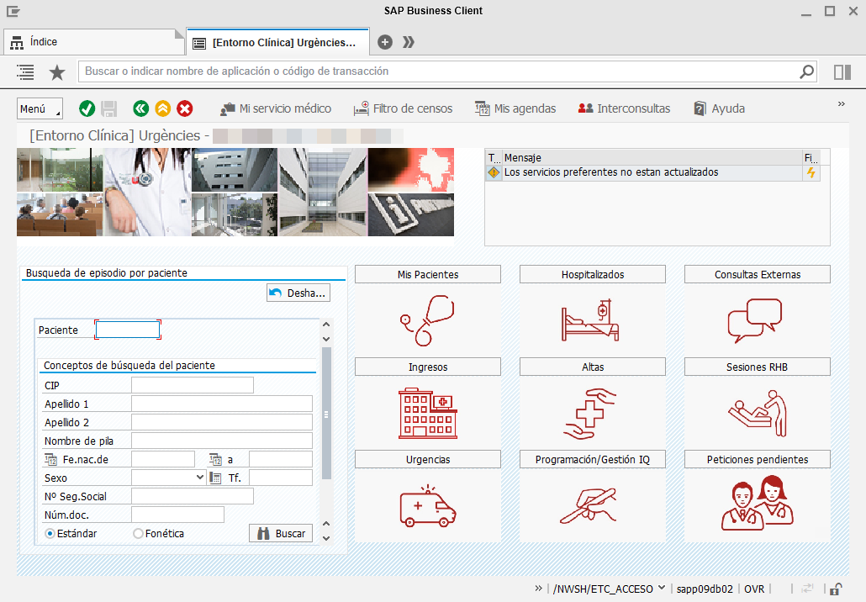Open Mi servicio médico

coord(276,108)
